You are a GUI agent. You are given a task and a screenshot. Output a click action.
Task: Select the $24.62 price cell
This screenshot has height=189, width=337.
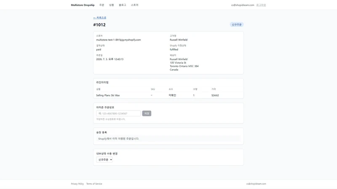pyautogui.click(x=215, y=95)
